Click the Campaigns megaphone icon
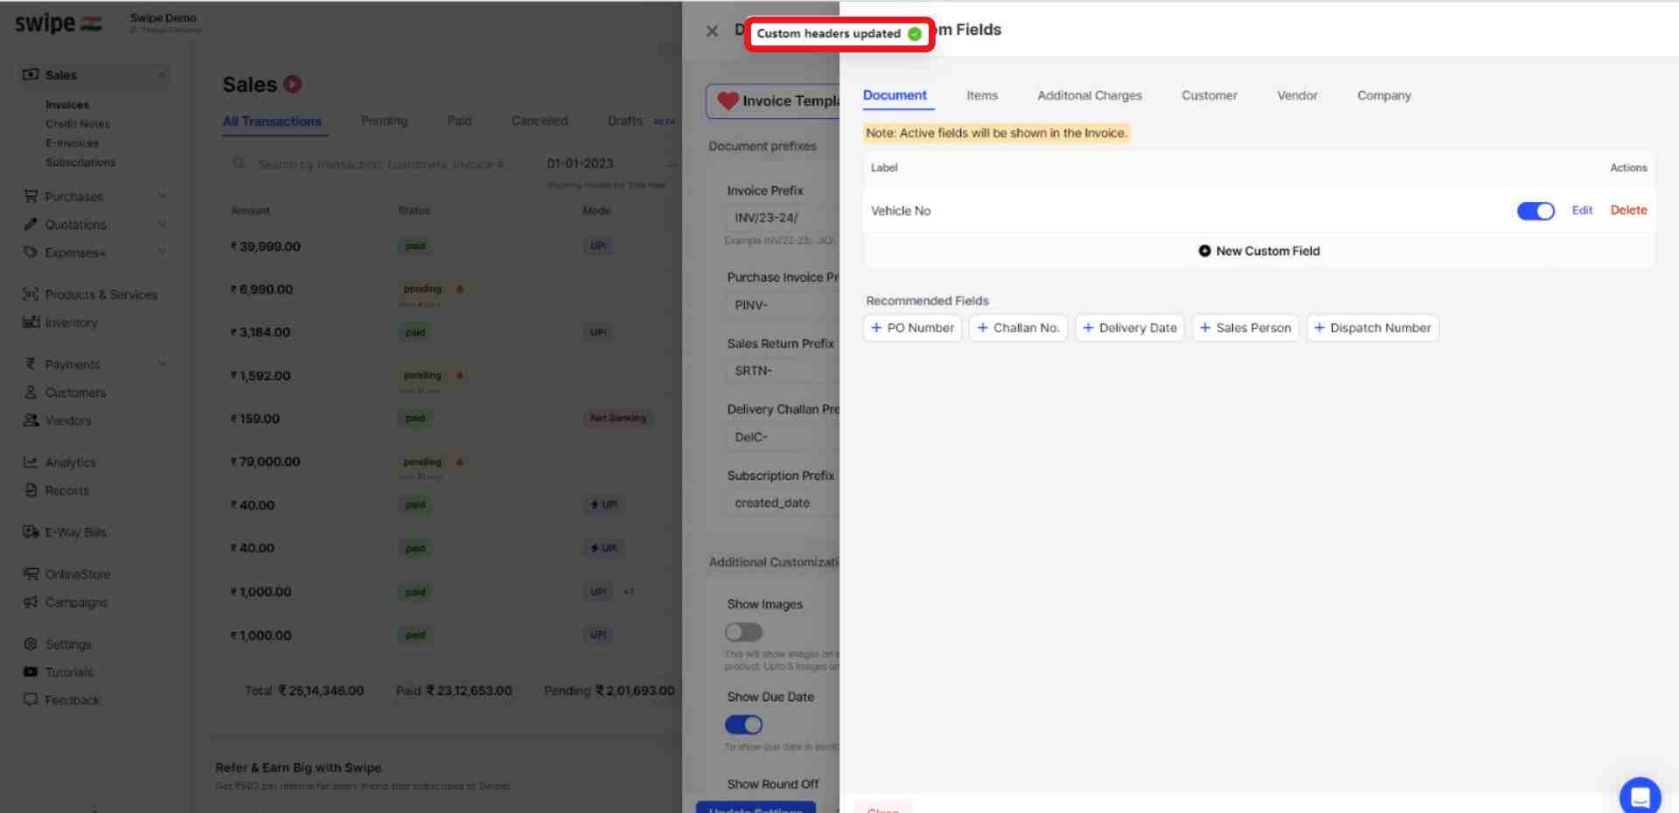This screenshot has height=813, width=1679. 31,602
